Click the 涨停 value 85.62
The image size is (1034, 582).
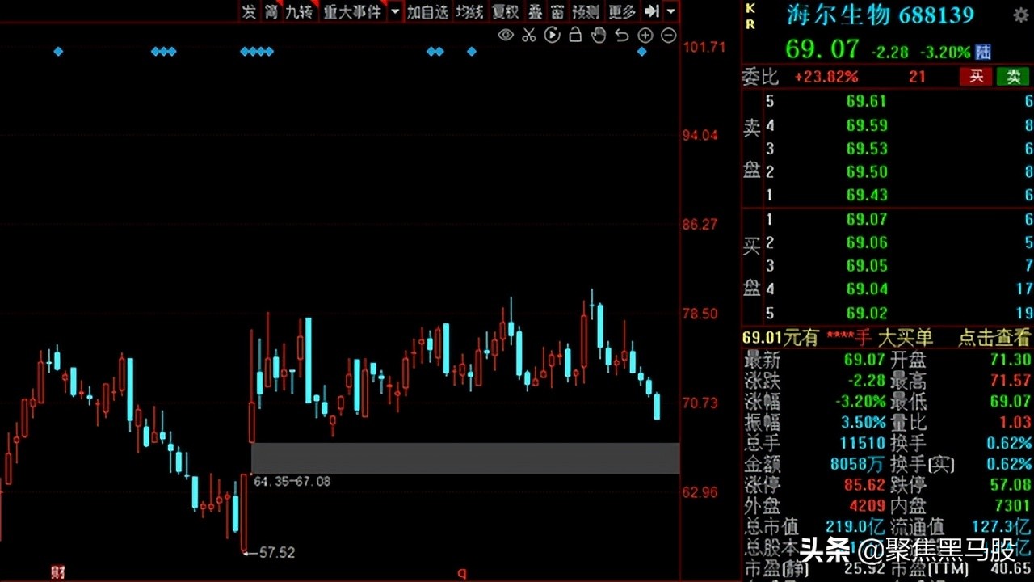tap(865, 485)
